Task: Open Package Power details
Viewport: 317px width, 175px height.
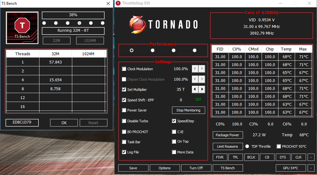Action: [x=228, y=135]
